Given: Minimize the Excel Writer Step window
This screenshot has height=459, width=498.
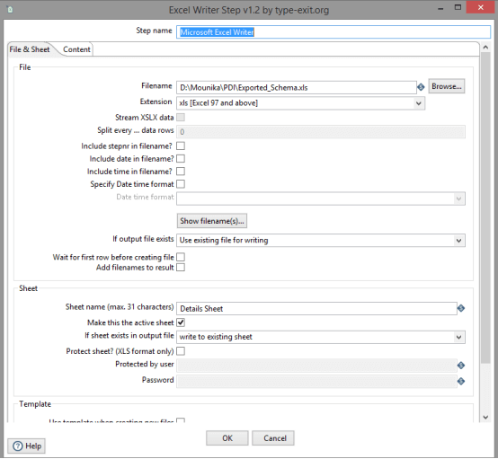Looking at the screenshot, I should click(440, 8).
